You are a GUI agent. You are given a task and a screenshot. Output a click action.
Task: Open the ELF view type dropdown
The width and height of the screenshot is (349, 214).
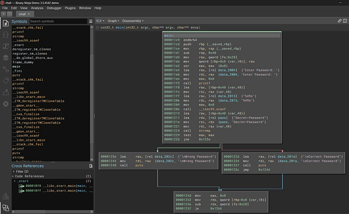click(x=100, y=21)
